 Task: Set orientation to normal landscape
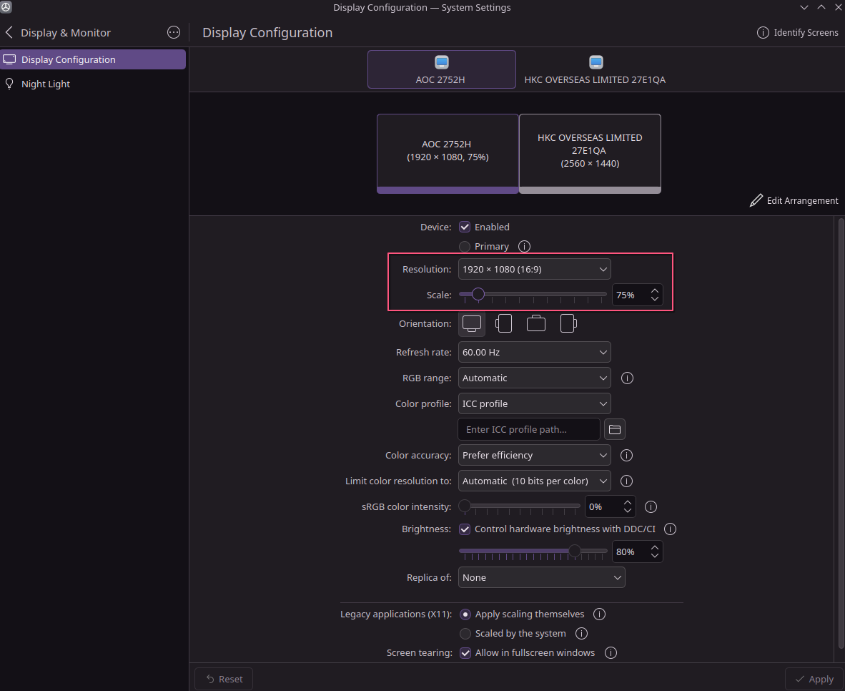(472, 323)
